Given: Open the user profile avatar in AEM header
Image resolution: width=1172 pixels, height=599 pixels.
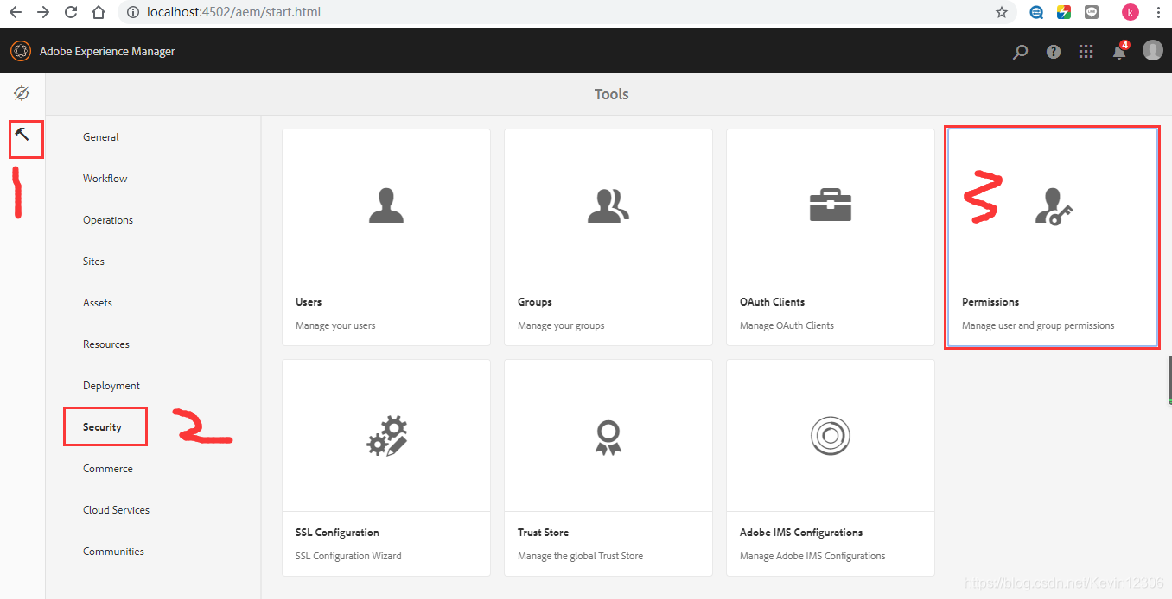Looking at the screenshot, I should 1153,50.
